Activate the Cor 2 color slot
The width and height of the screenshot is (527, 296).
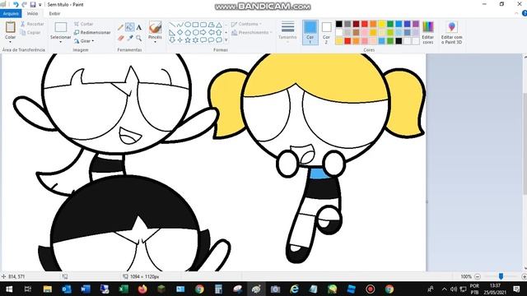(326, 32)
